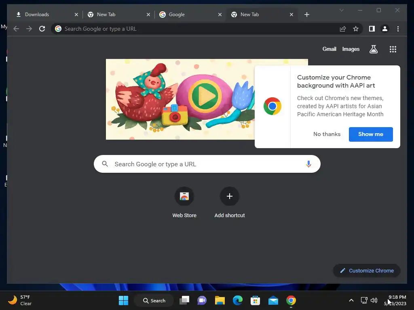This screenshot has width=414, height=310.
Task: Open Chrome three-dot menu
Action: (398, 29)
